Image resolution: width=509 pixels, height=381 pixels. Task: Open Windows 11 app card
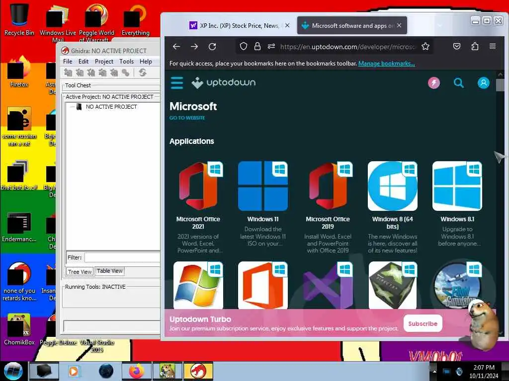262,203
